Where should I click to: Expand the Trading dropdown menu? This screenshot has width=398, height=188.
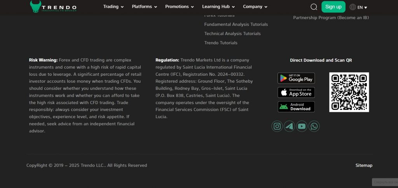tap(113, 7)
